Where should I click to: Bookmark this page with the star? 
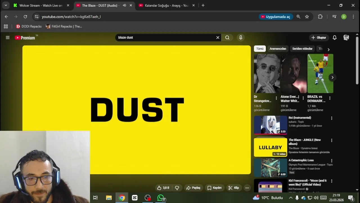(307, 17)
